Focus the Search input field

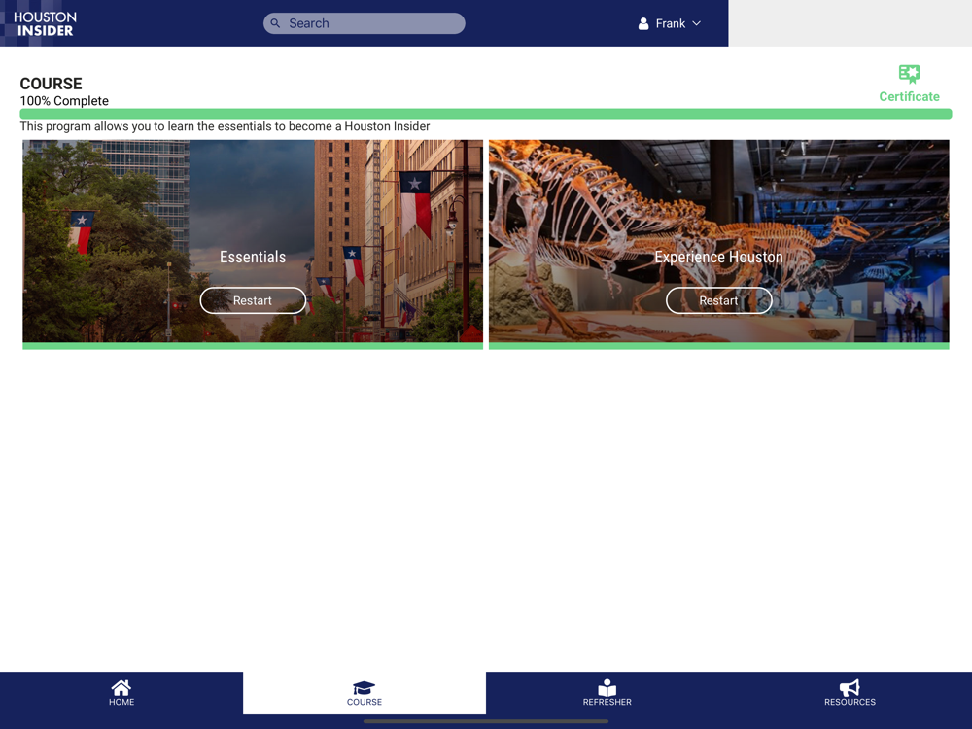364,23
